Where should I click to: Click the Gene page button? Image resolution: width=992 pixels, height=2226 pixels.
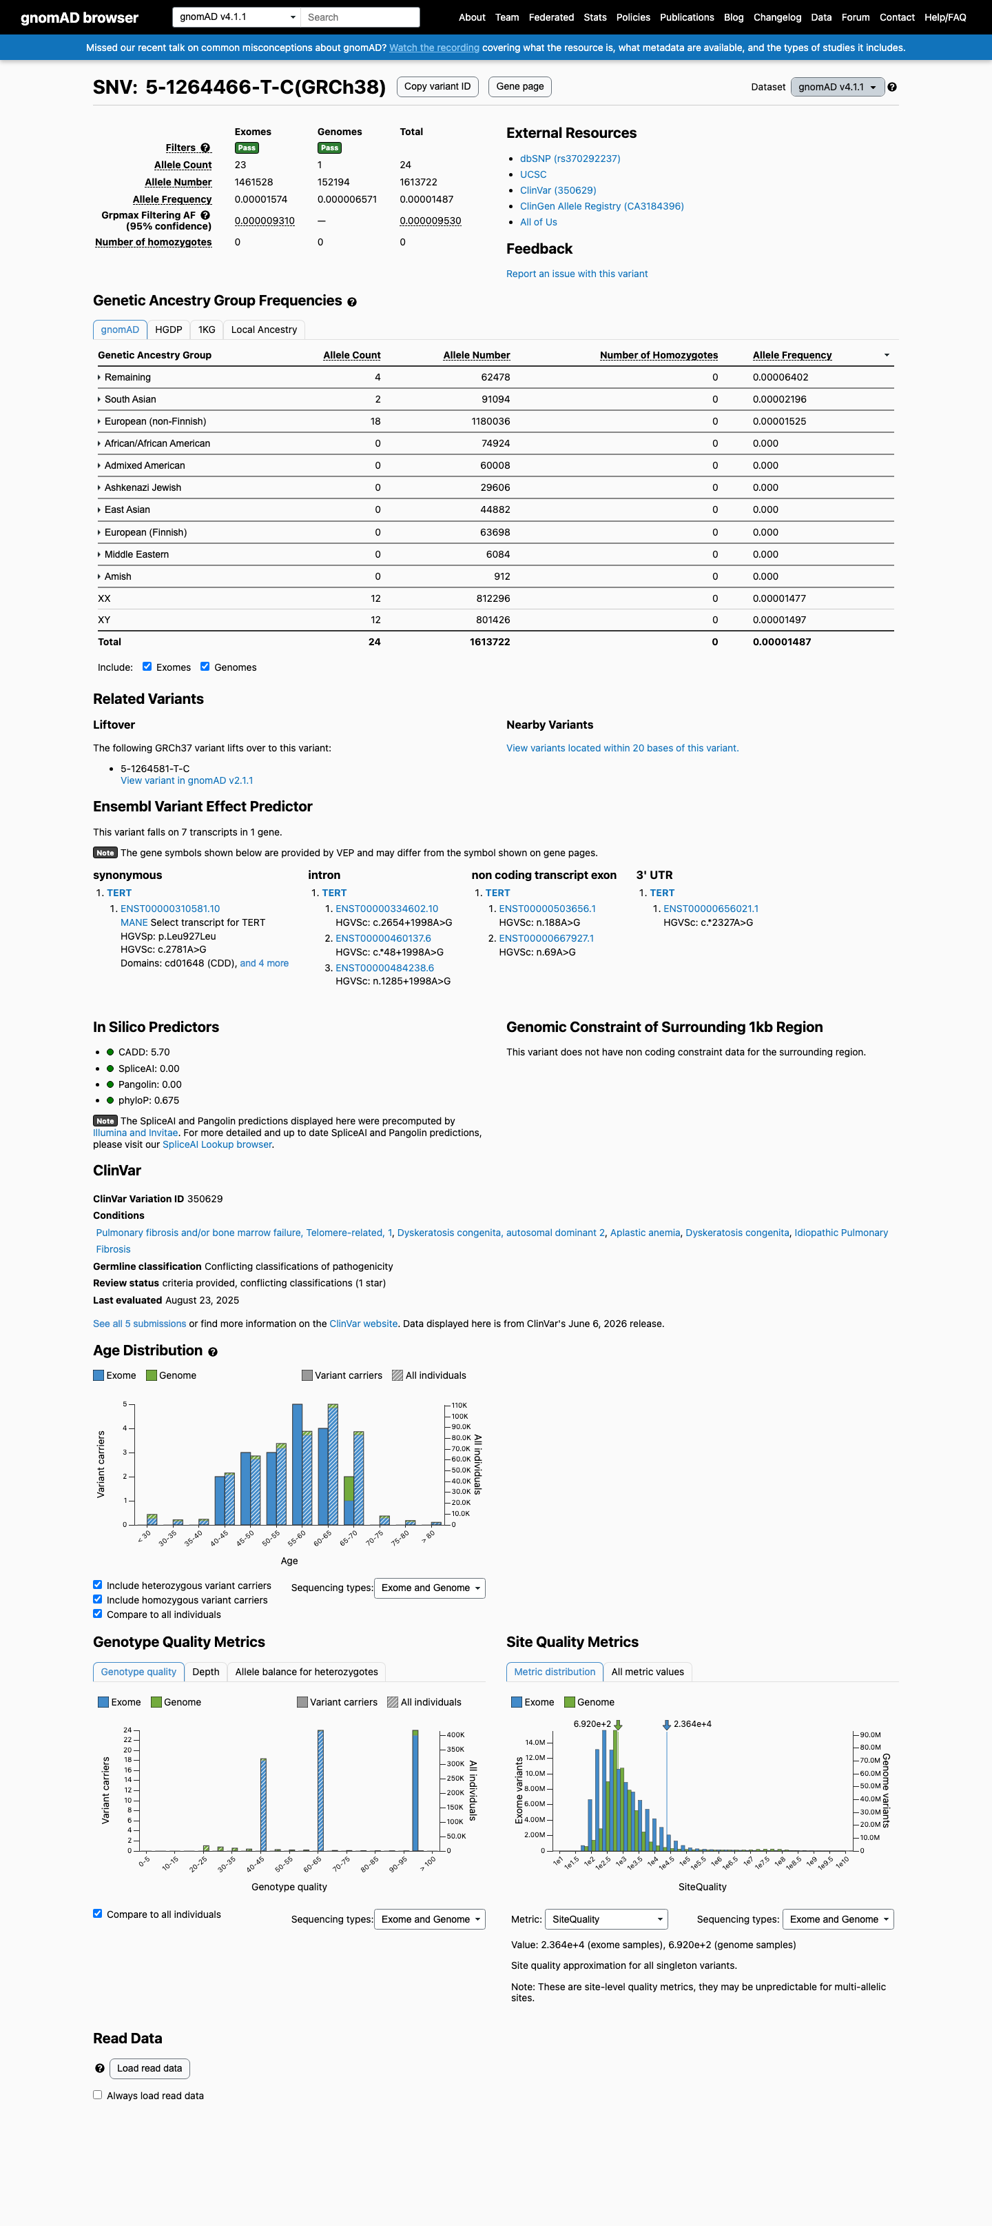tap(521, 86)
